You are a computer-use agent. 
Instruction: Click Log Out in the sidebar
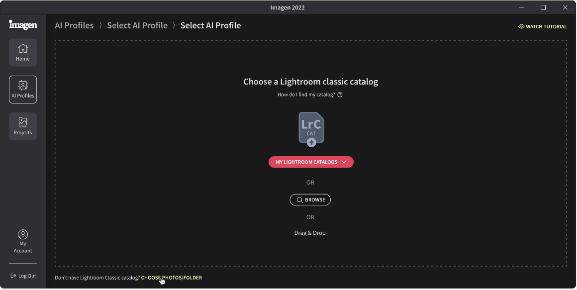click(23, 276)
